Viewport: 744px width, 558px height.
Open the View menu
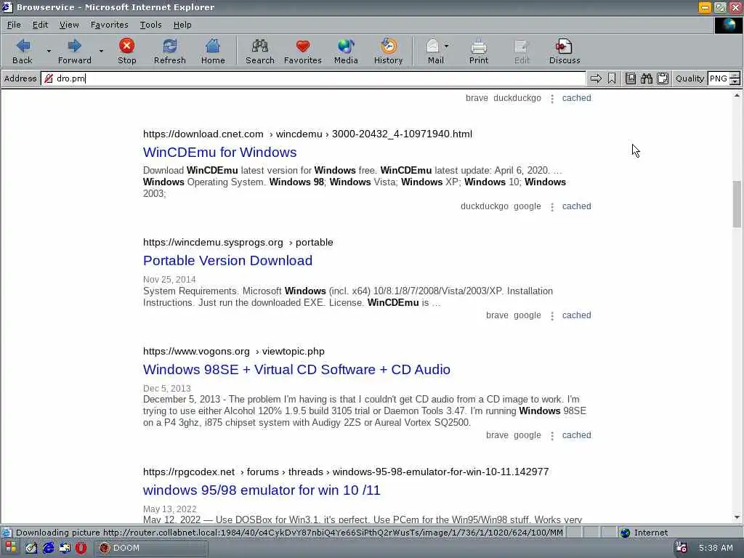point(69,25)
